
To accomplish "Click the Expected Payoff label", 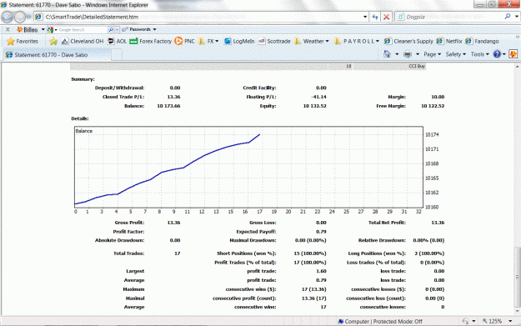I will 256,232.
